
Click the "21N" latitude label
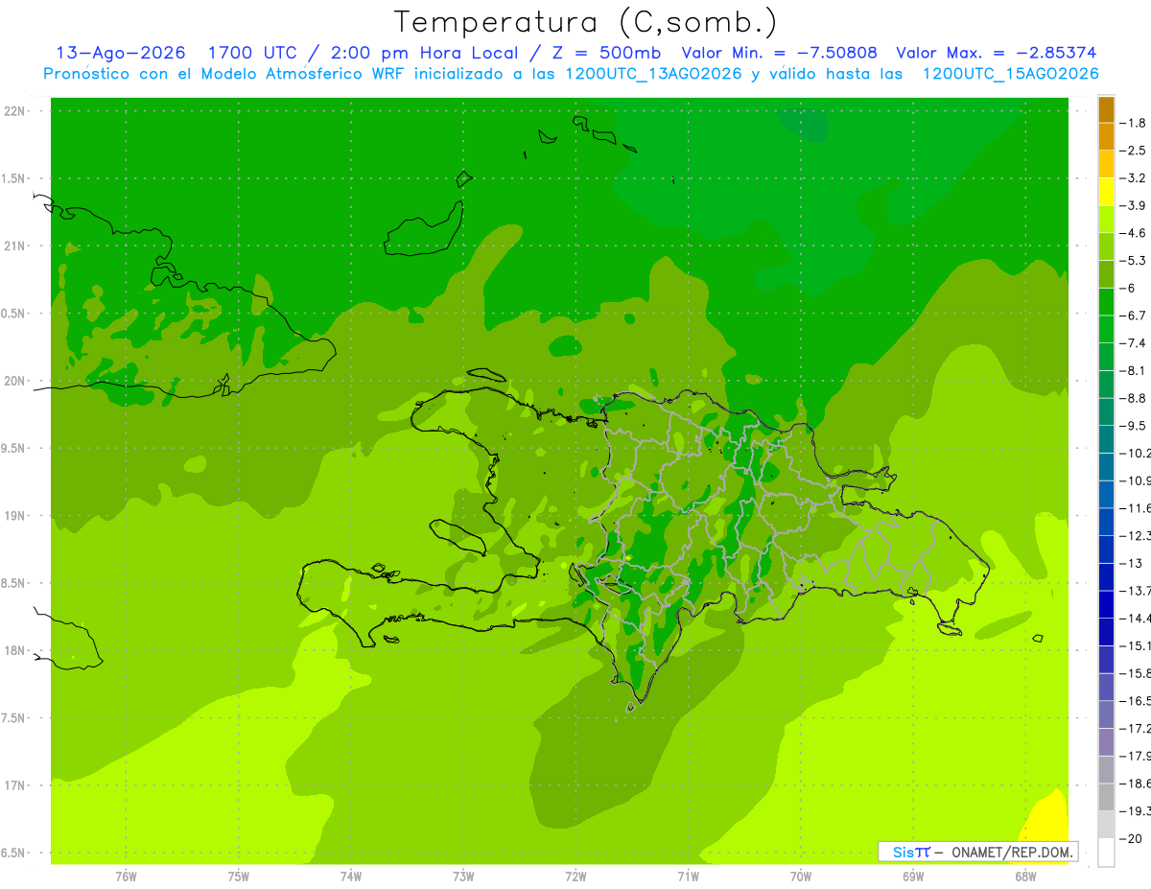16,246
